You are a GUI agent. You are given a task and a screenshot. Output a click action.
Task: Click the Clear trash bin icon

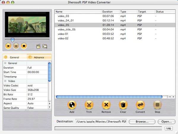point(123,105)
